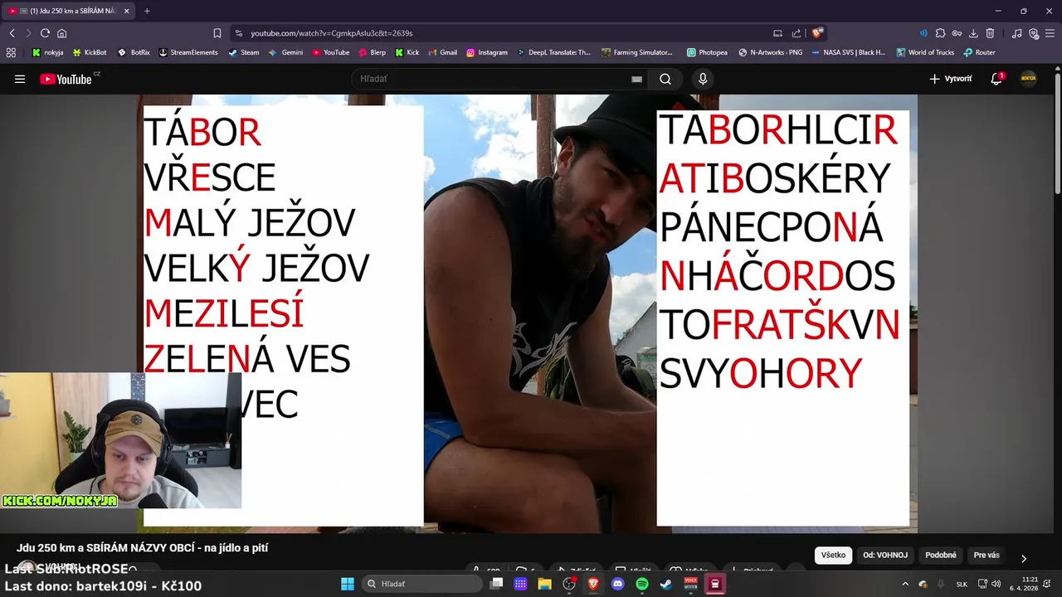The image size is (1062, 597).
Task: Open the StreamElements bookmark
Action: [188, 52]
